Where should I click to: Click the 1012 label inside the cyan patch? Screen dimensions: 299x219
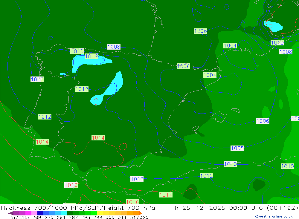click(x=91, y=56)
